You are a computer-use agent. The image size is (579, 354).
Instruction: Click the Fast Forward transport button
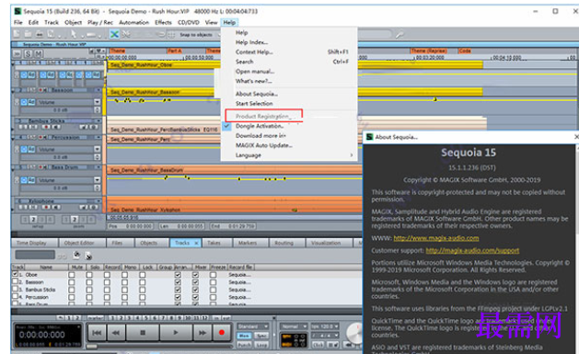point(203,333)
